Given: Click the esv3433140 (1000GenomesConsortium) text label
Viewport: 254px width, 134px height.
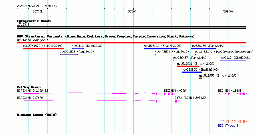Looking at the screenshot, I should (x=224, y=52).
